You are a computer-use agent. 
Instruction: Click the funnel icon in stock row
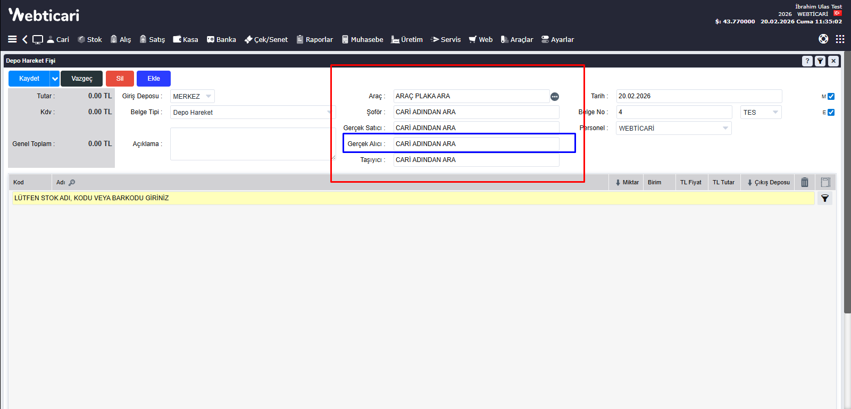point(825,198)
